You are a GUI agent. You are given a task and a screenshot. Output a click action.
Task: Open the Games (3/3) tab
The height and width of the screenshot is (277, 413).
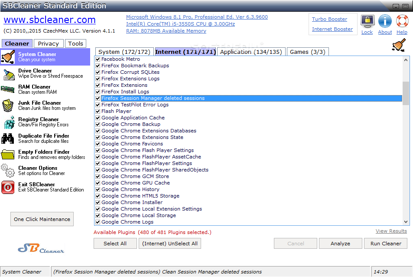point(308,52)
